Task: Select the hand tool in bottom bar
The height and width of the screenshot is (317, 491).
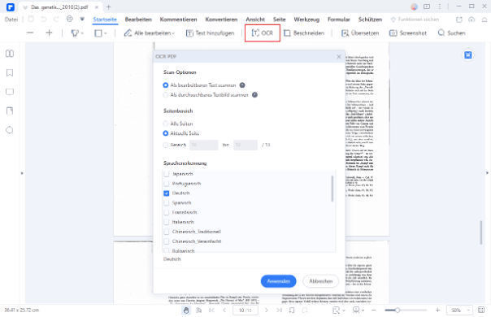Action: (186, 310)
